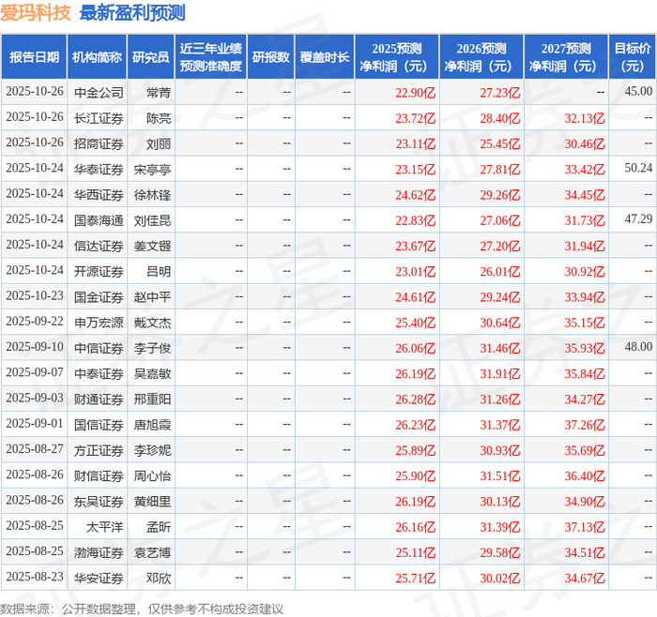Click analyst name 吕明
This screenshot has height=617, width=657.
[x=159, y=272]
